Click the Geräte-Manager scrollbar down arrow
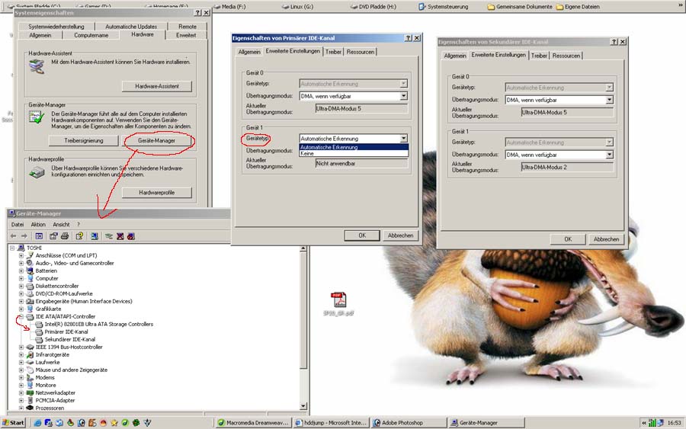The image size is (686, 429). tap(304, 406)
